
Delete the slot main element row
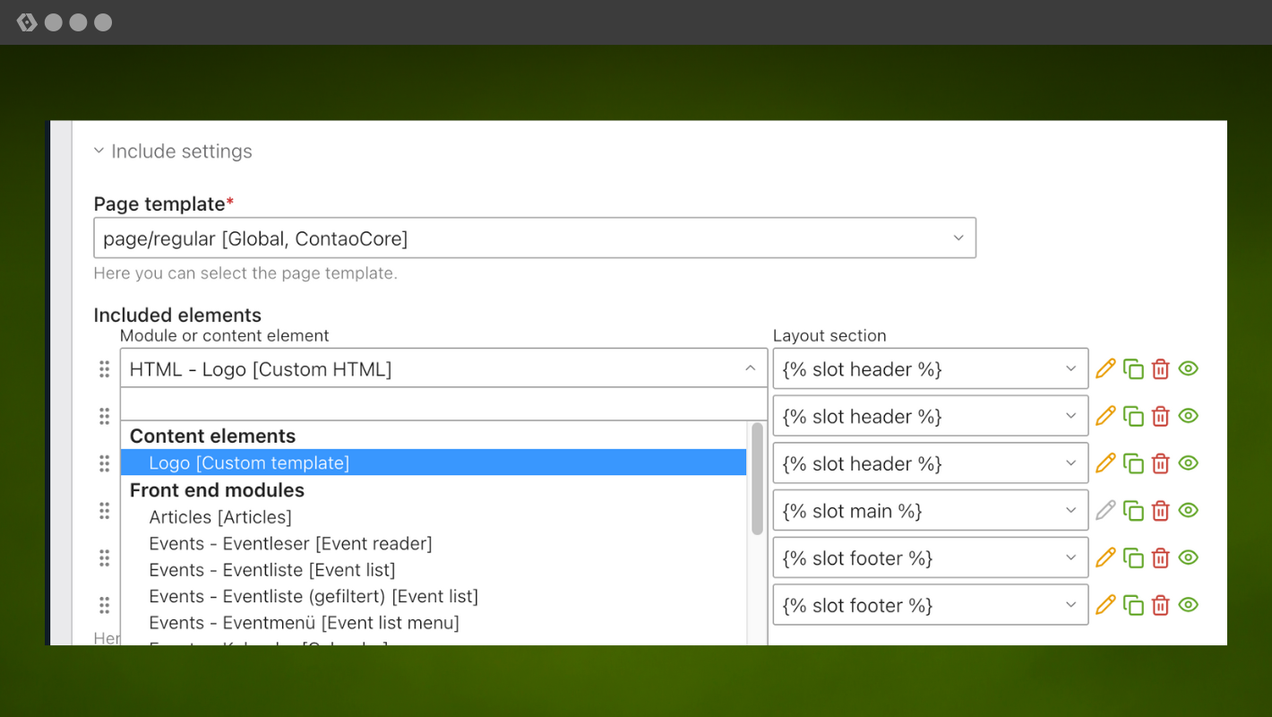click(x=1160, y=511)
